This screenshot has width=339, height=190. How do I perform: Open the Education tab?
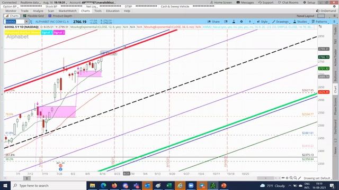point(113,11)
